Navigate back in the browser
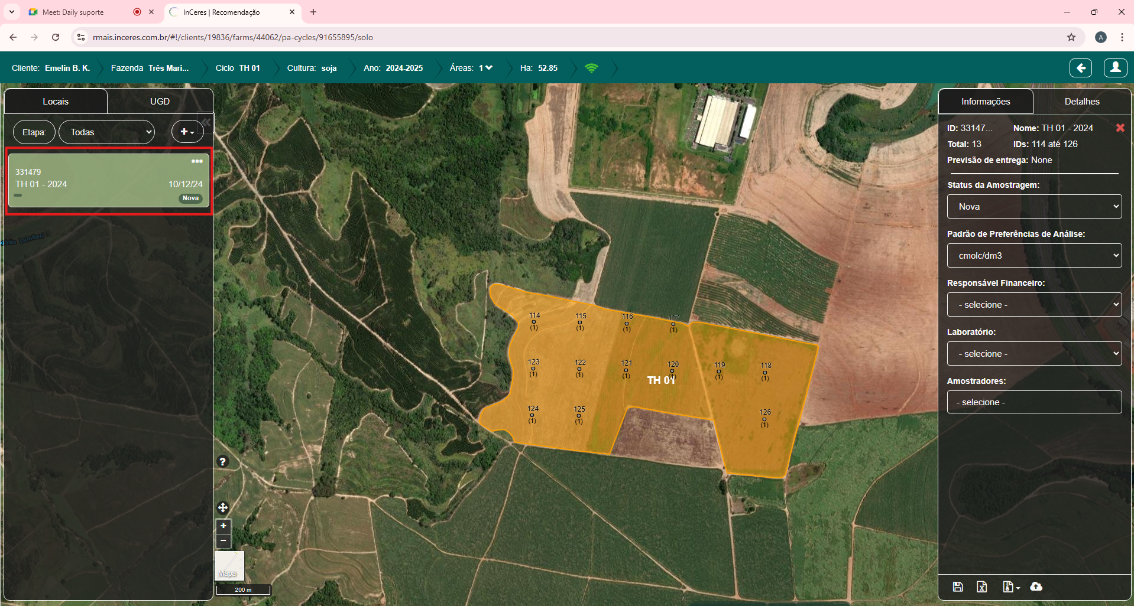Image resolution: width=1134 pixels, height=606 pixels. pyautogui.click(x=13, y=37)
